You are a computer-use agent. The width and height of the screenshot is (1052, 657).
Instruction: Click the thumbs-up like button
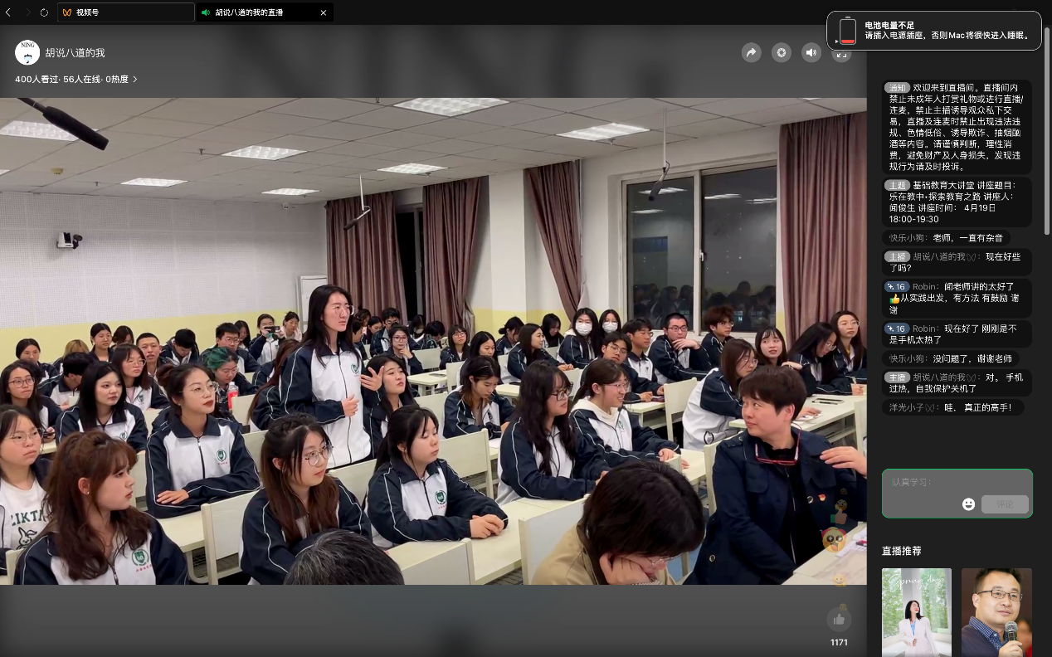[839, 619]
